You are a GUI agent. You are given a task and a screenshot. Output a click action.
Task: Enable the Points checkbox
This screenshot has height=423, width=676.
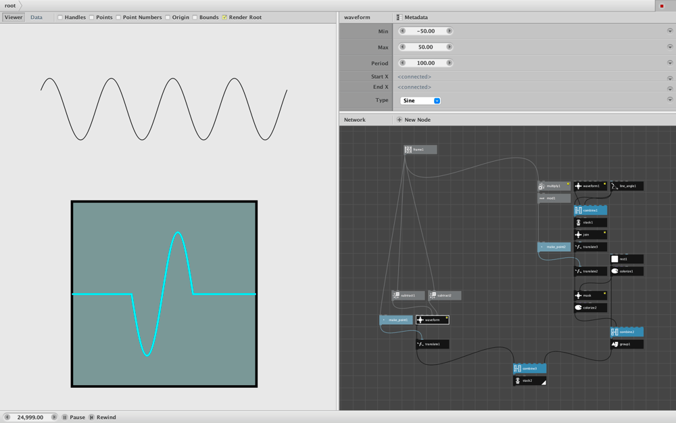pos(91,18)
